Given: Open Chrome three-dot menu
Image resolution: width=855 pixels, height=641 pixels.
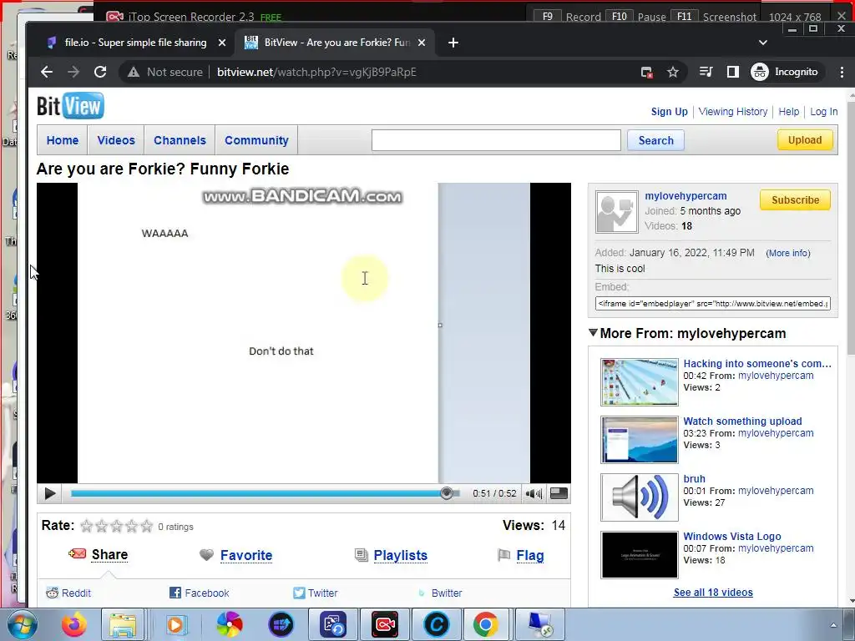Looking at the screenshot, I should [x=842, y=72].
